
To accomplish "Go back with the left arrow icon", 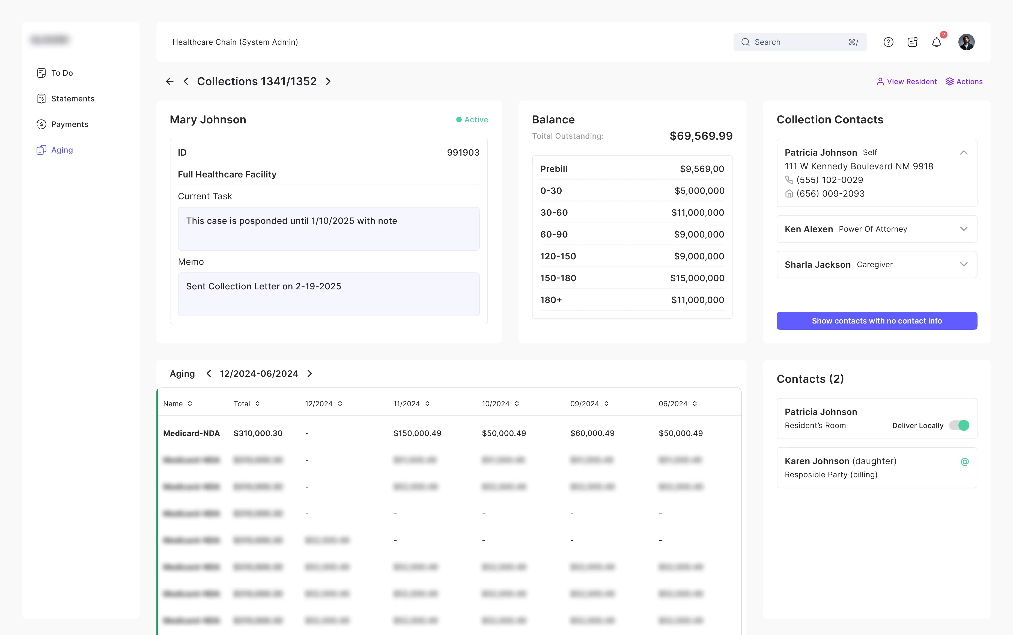I will tap(169, 81).
